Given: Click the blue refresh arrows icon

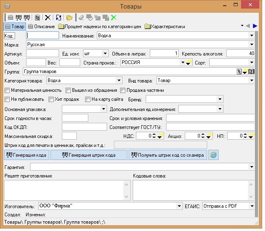Looking at the screenshot, I should tap(59, 18).
